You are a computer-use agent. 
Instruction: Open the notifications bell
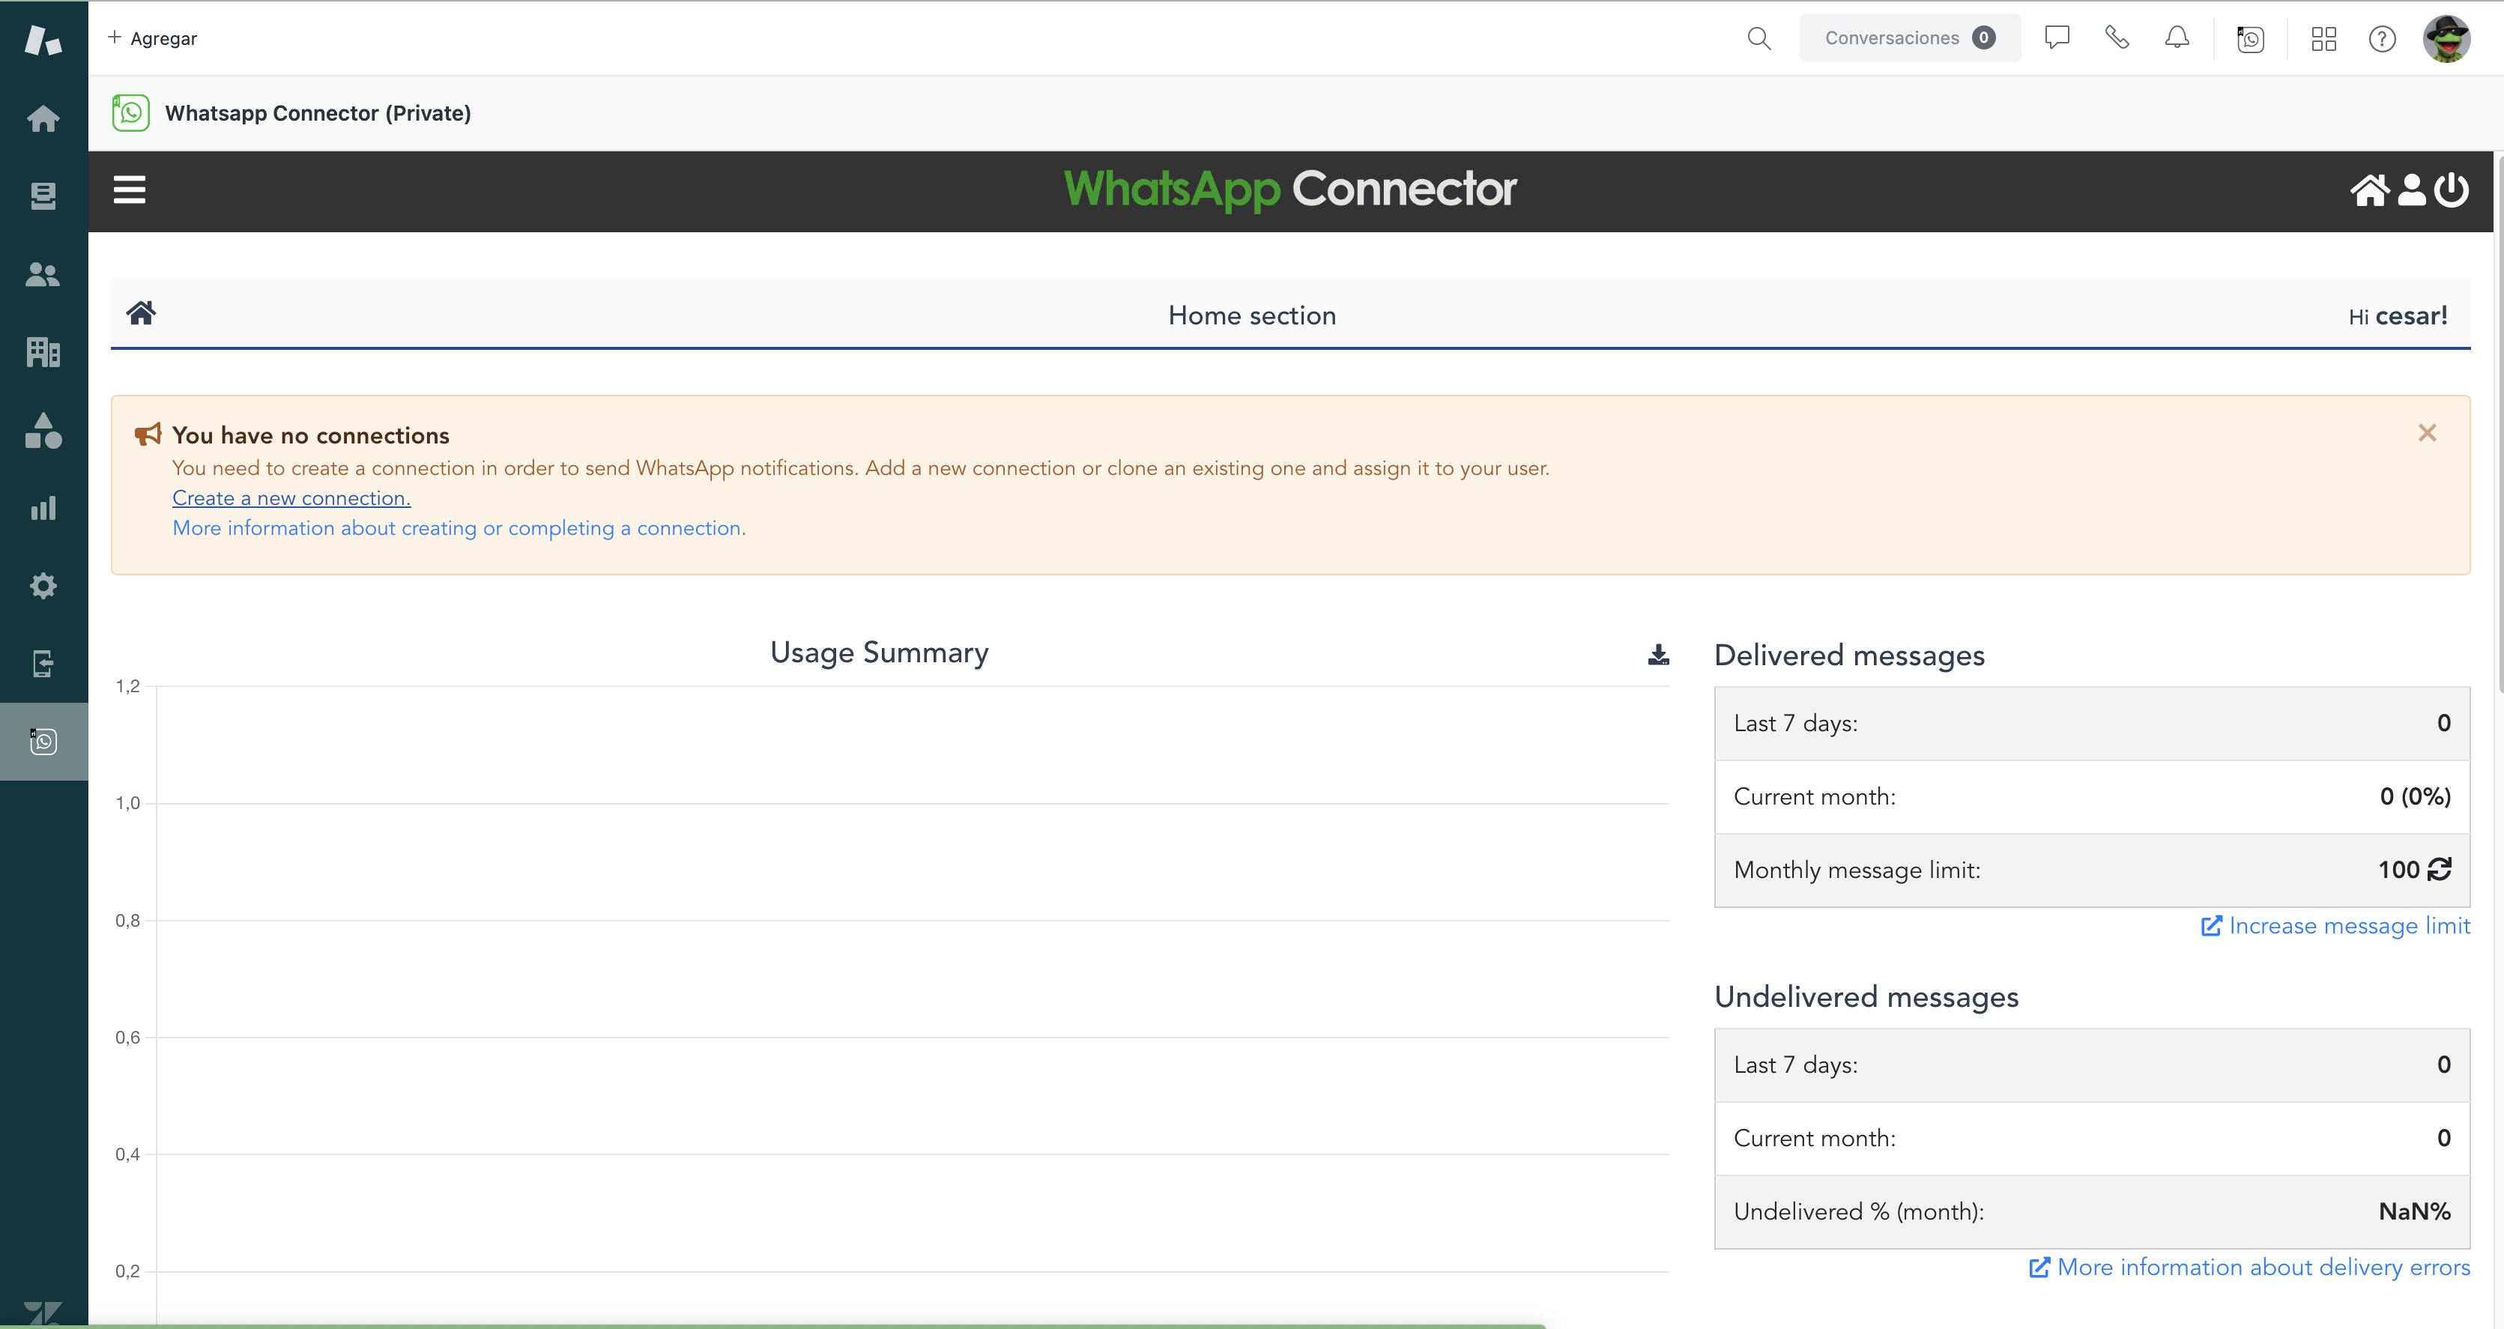tap(2177, 39)
